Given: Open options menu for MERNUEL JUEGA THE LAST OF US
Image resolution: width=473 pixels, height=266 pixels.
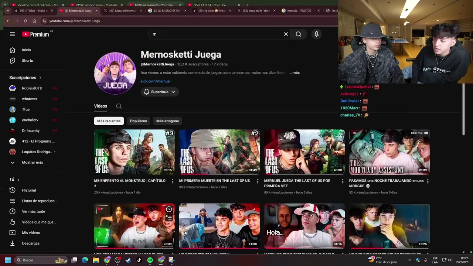Looking at the screenshot, I should point(343,181).
